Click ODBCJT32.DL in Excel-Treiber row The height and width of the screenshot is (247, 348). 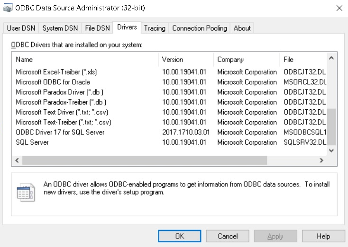pyautogui.click(x=305, y=72)
